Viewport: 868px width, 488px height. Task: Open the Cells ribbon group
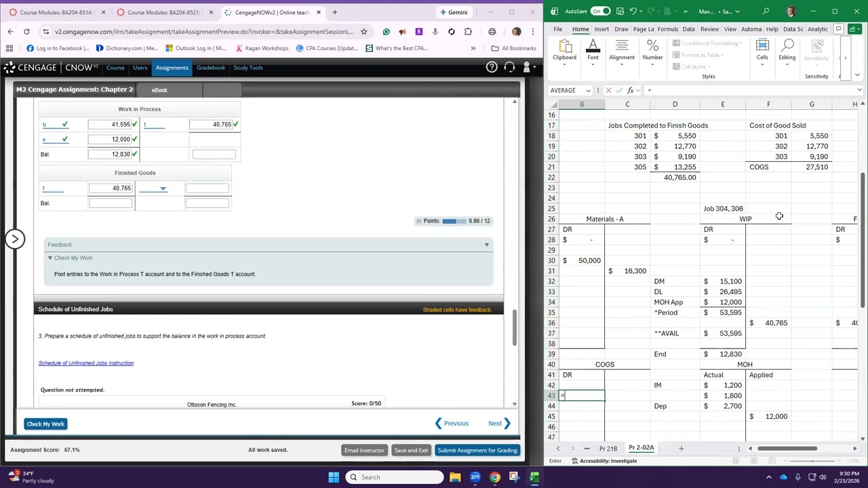tap(762, 52)
